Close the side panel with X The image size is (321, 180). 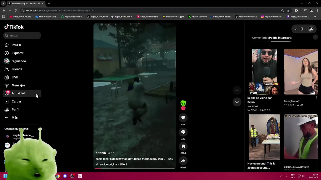(x=315, y=37)
